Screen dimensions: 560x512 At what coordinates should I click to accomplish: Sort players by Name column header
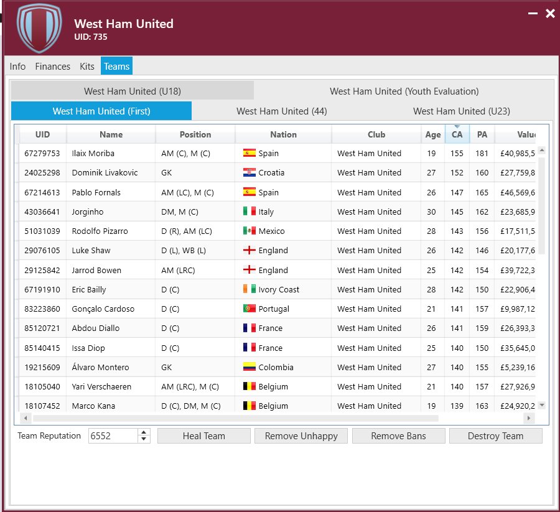point(111,134)
